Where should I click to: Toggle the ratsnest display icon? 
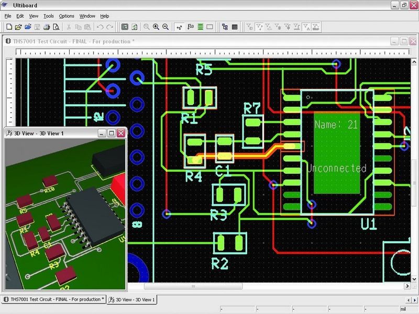click(x=179, y=27)
